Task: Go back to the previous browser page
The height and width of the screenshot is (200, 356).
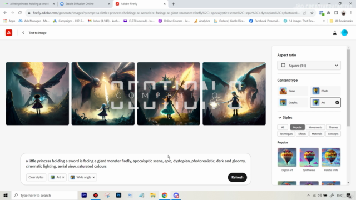Action: (x=5, y=13)
